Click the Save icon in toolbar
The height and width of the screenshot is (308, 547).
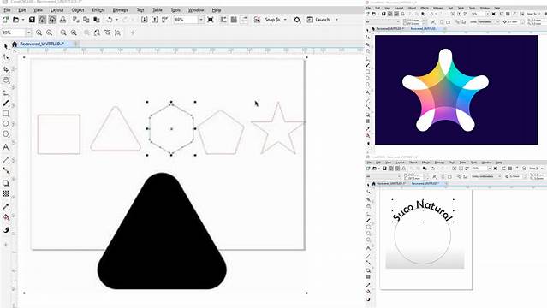(32, 20)
